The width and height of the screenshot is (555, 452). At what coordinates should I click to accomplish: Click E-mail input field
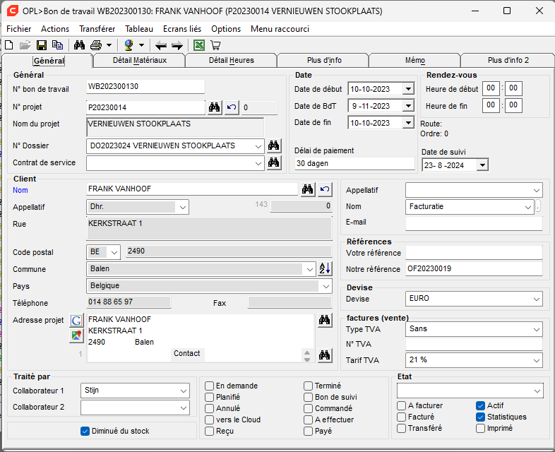[474, 223]
